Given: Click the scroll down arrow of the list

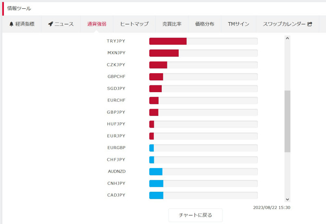Looking at the screenshot, I should [287, 199].
